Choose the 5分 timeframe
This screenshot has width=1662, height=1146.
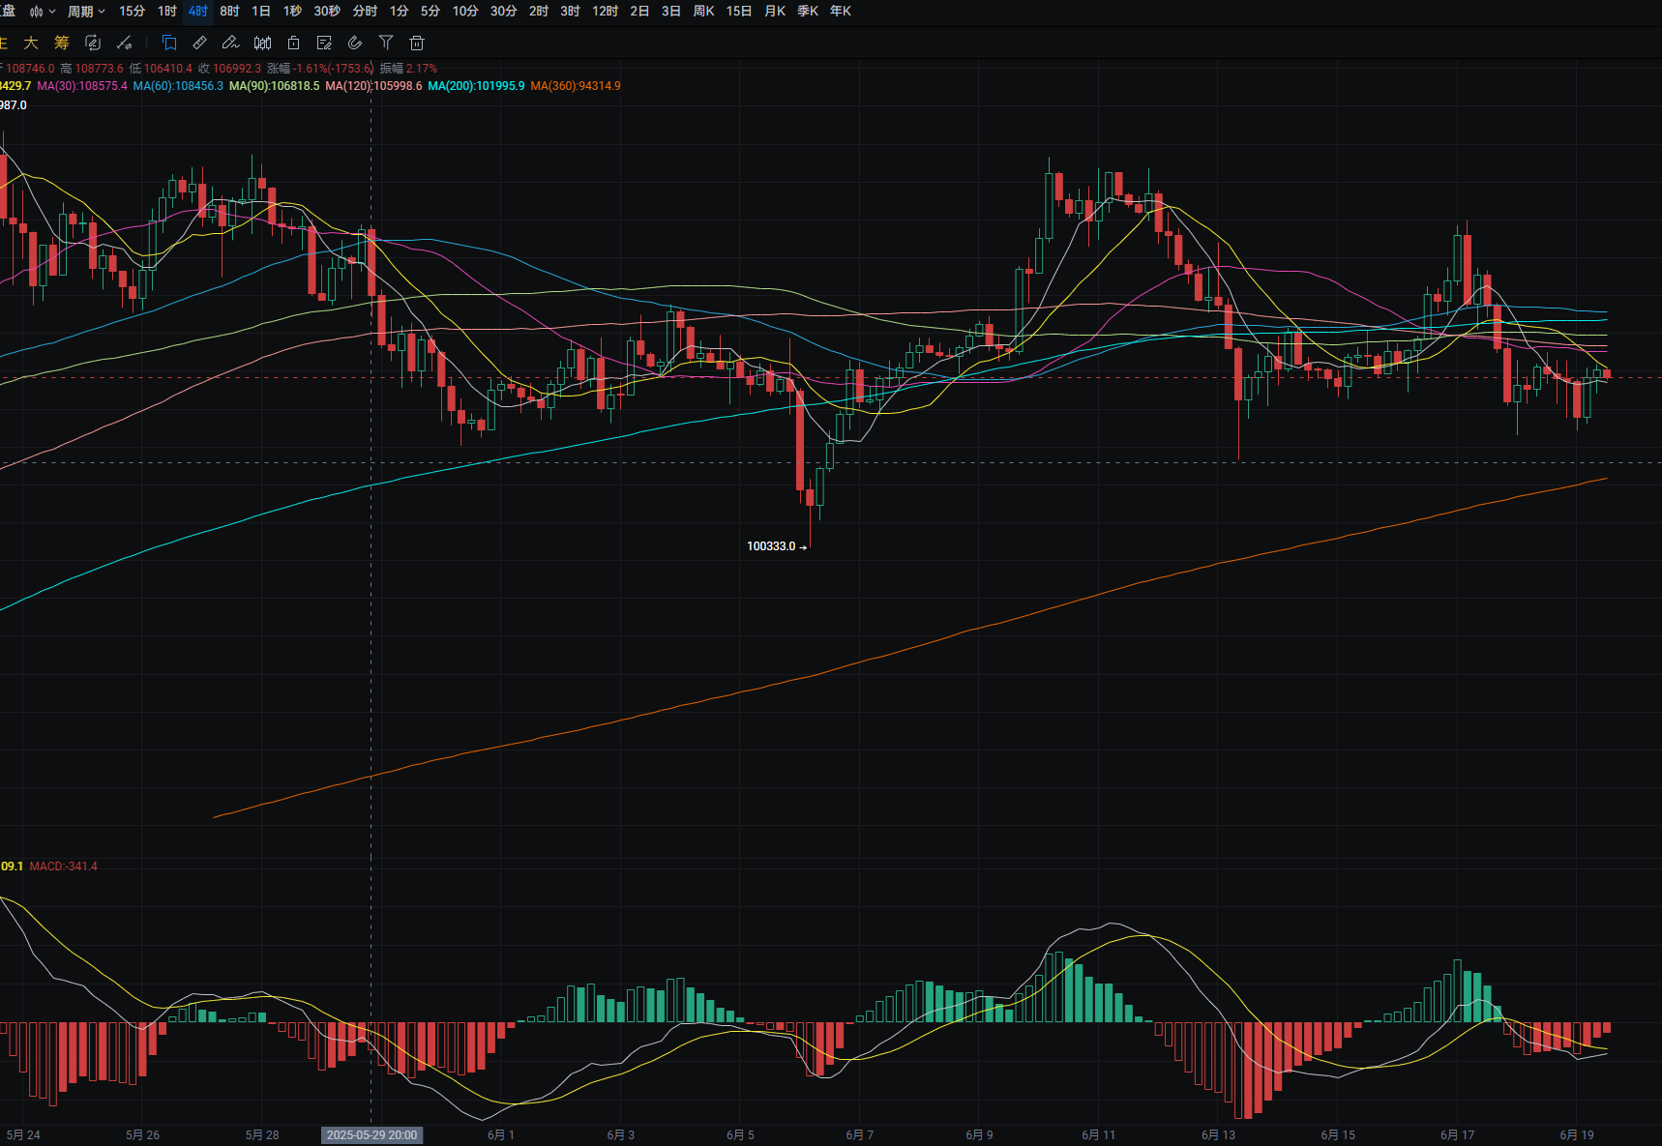(x=430, y=12)
